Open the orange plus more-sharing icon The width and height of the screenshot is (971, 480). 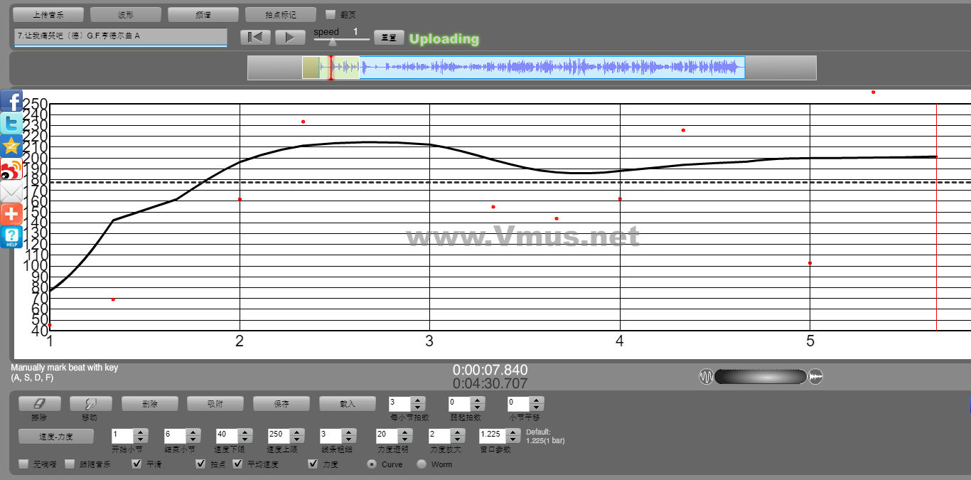(11, 214)
